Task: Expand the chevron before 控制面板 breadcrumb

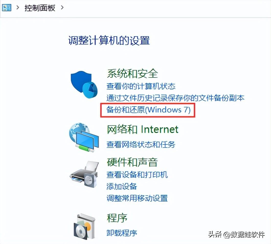Action: (x=18, y=8)
